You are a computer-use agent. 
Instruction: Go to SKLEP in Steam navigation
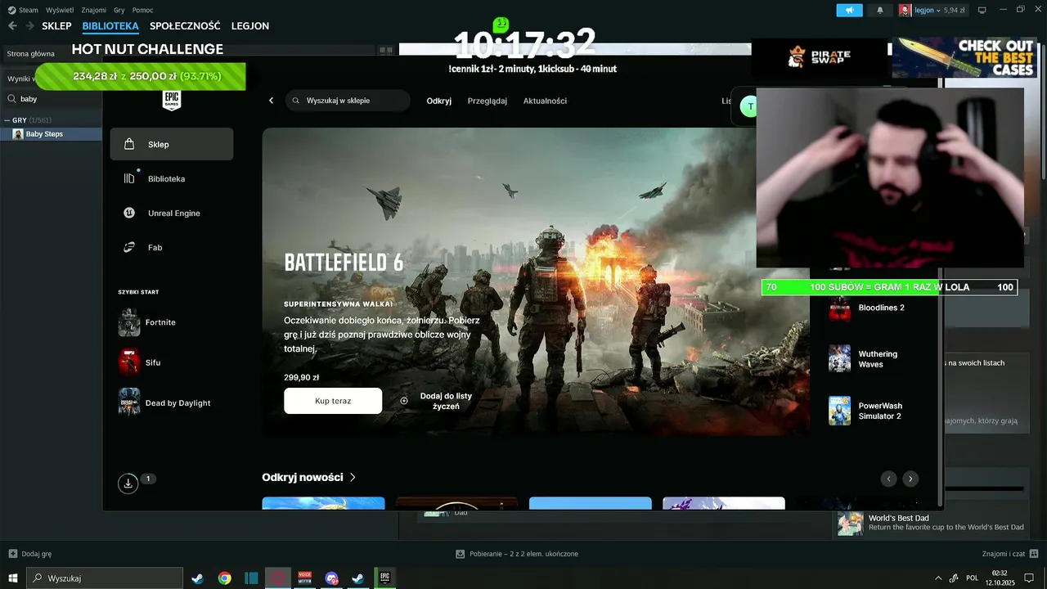coord(57,26)
